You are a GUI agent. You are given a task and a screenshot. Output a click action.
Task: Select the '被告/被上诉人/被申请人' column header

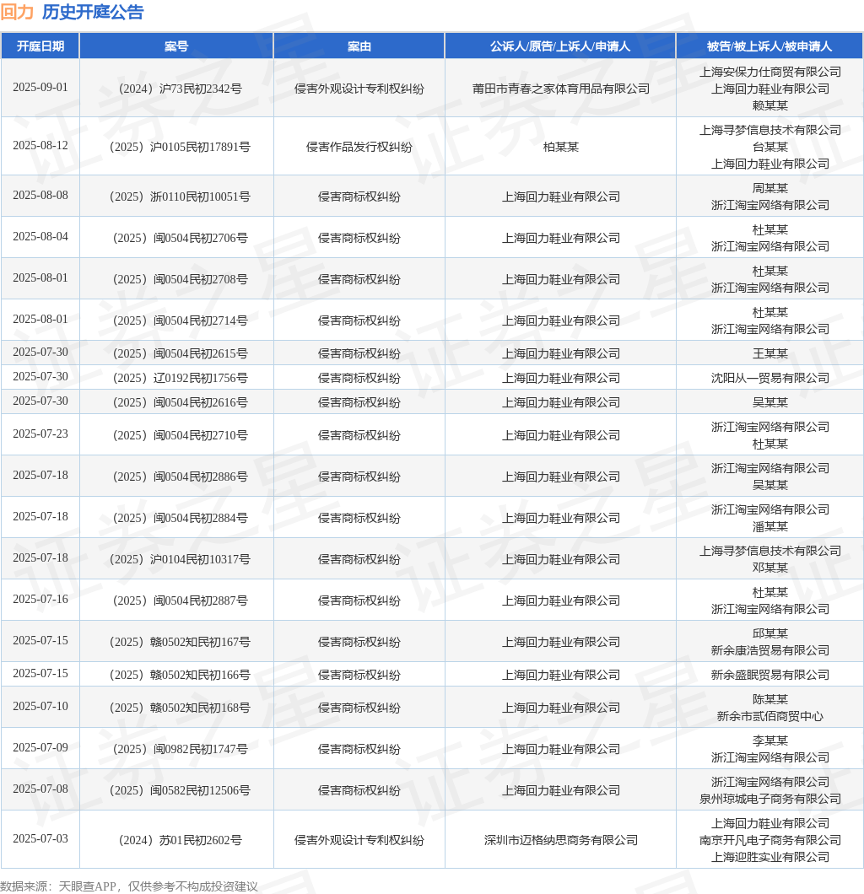[769, 46]
